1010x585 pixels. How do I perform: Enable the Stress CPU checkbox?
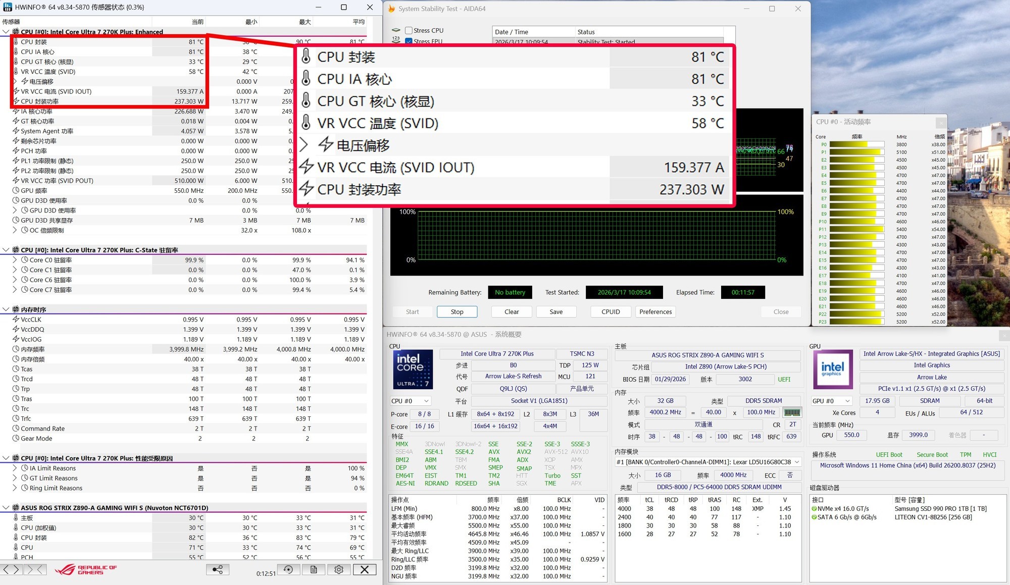[409, 30]
